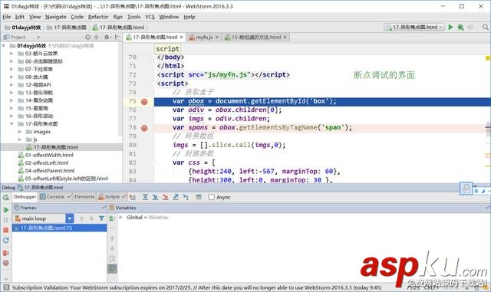
Task: Toggle the breakpoint on line 78
Action: click(144, 128)
